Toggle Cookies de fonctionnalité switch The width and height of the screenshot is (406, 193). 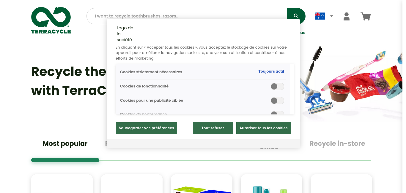(x=277, y=86)
